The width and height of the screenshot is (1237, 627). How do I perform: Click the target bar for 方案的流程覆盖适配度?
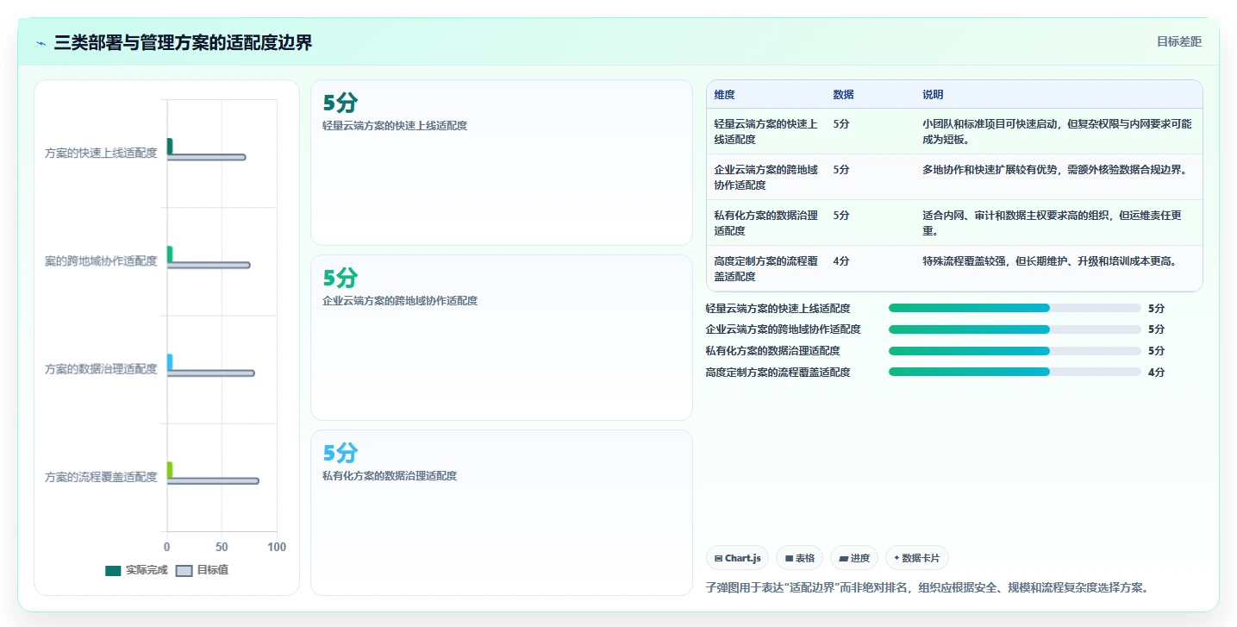click(x=213, y=480)
